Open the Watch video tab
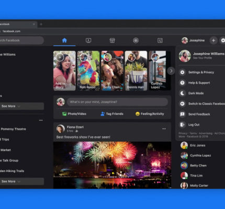Image resolution: width=225 pixels, height=209 pixels. pos(88,40)
